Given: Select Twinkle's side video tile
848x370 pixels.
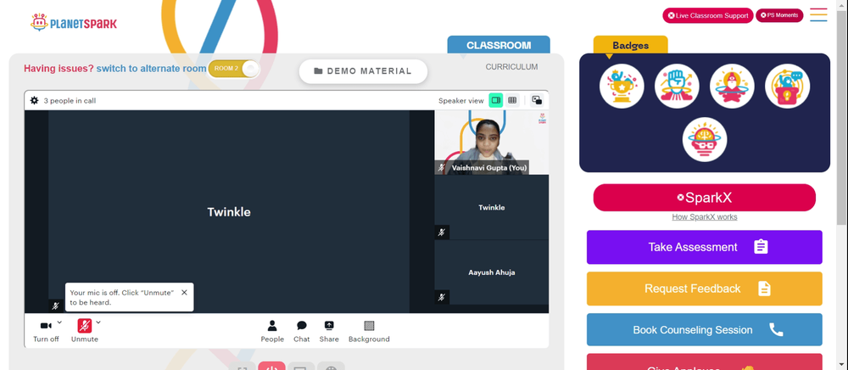Looking at the screenshot, I should [x=491, y=207].
